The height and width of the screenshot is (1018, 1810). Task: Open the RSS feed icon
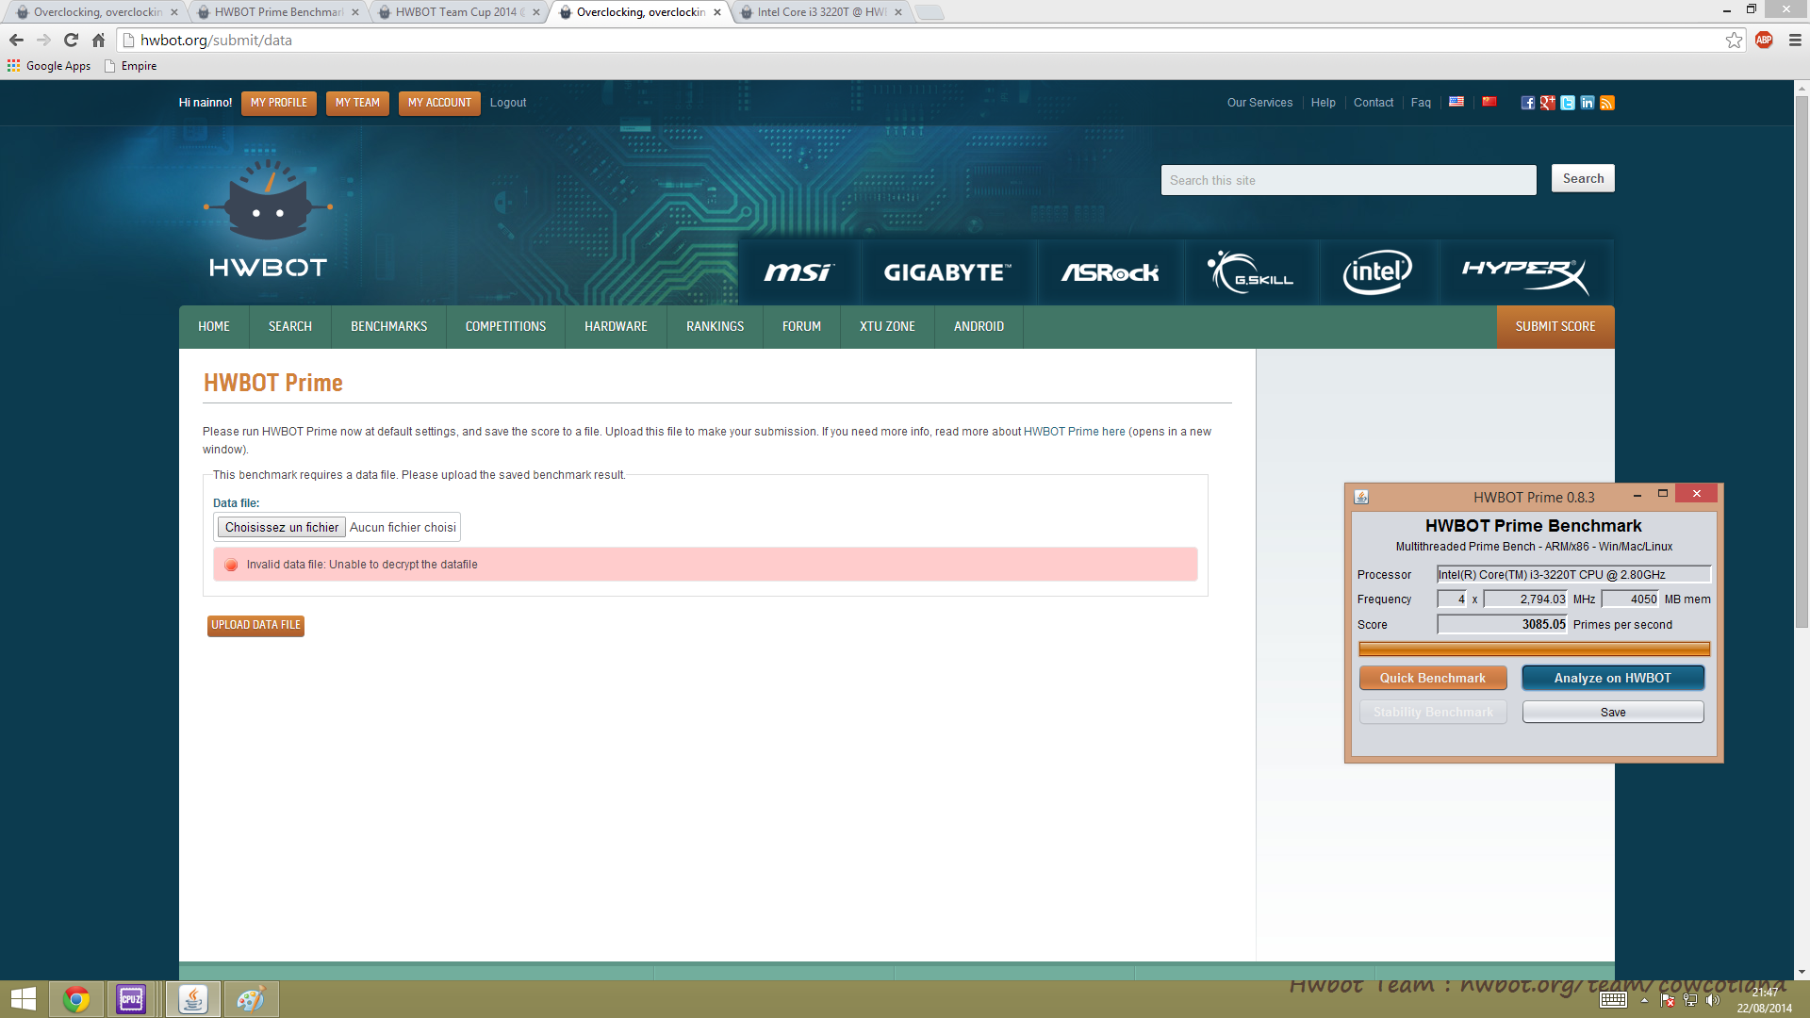click(x=1607, y=103)
